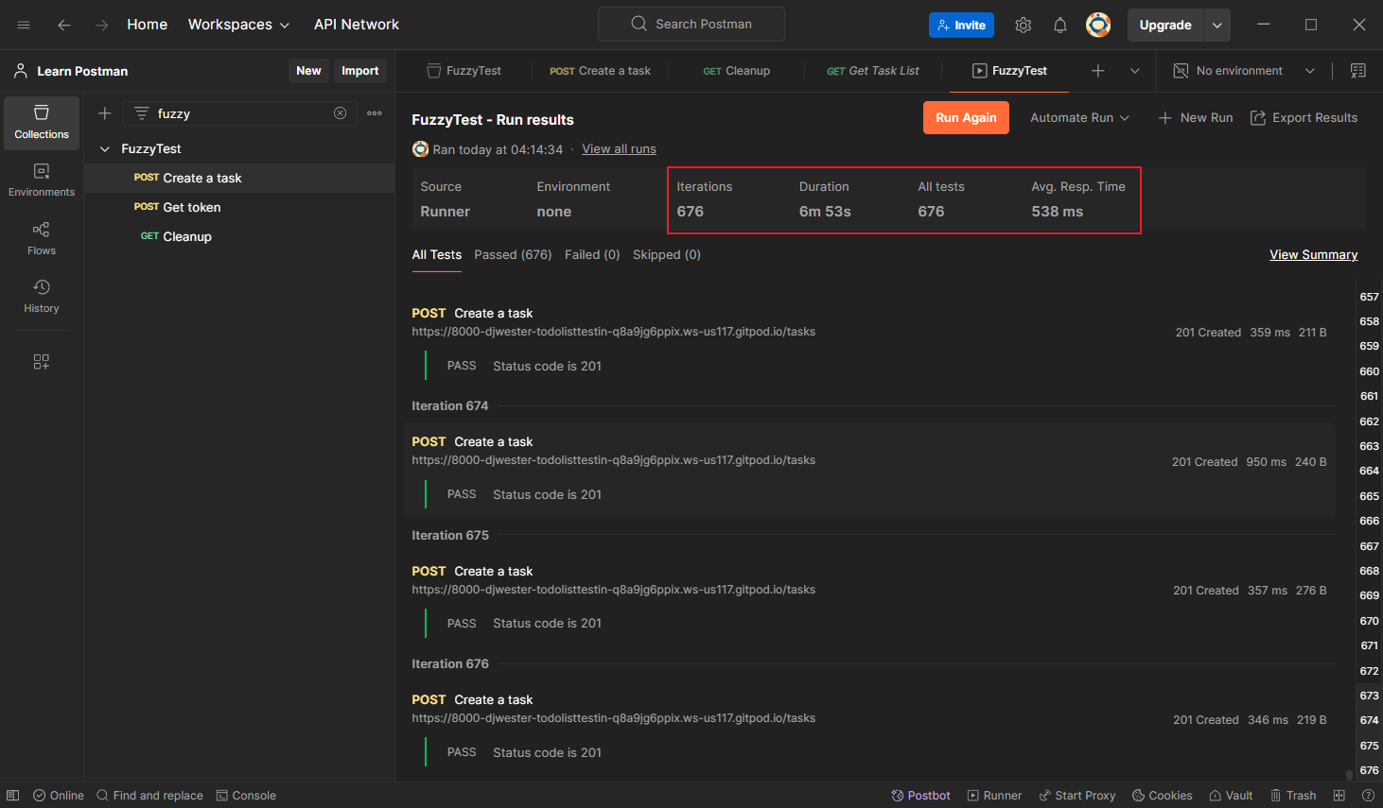Click the Invite button
The width and height of the screenshot is (1383, 808).
pos(961,26)
